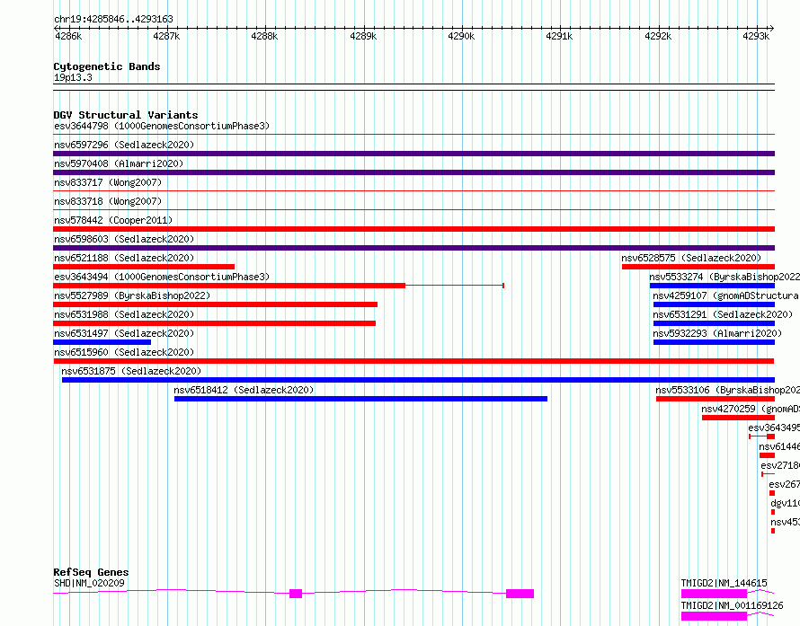Open variant nsv4259107 gnomAD label
The height and width of the screenshot is (626, 800).
[726, 295]
